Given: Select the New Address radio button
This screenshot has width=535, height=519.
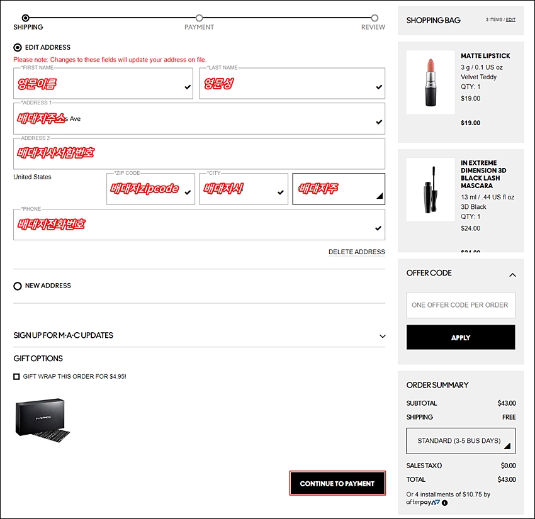Looking at the screenshot, I should pyautogui.click(x=18, y=286).
